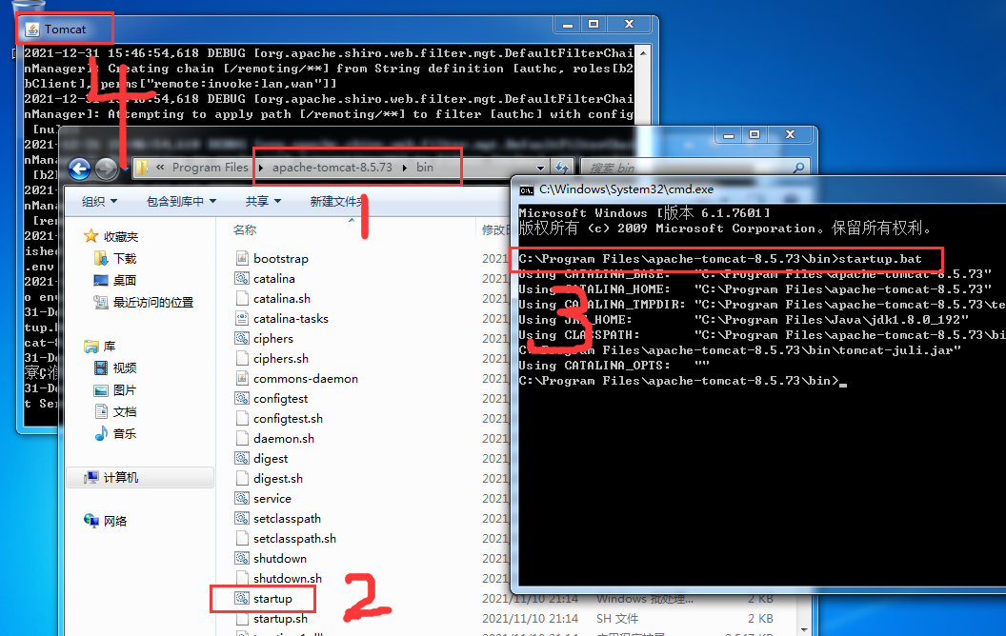
Task: Select the startup.sh file
Action: (280, 619)
